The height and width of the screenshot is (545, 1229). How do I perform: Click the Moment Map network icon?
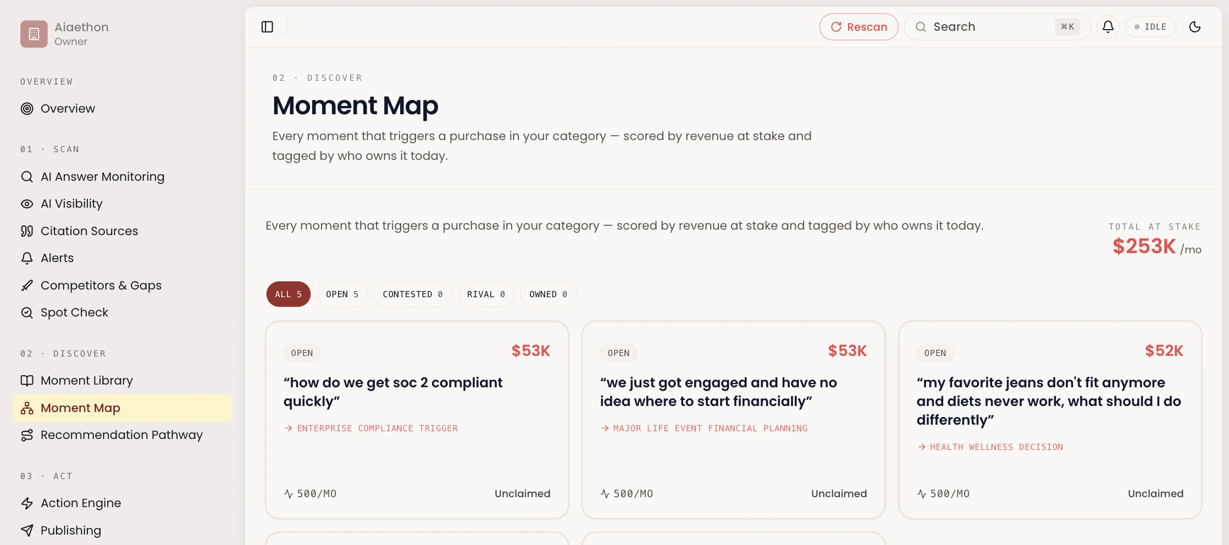[x=27, y=408]
